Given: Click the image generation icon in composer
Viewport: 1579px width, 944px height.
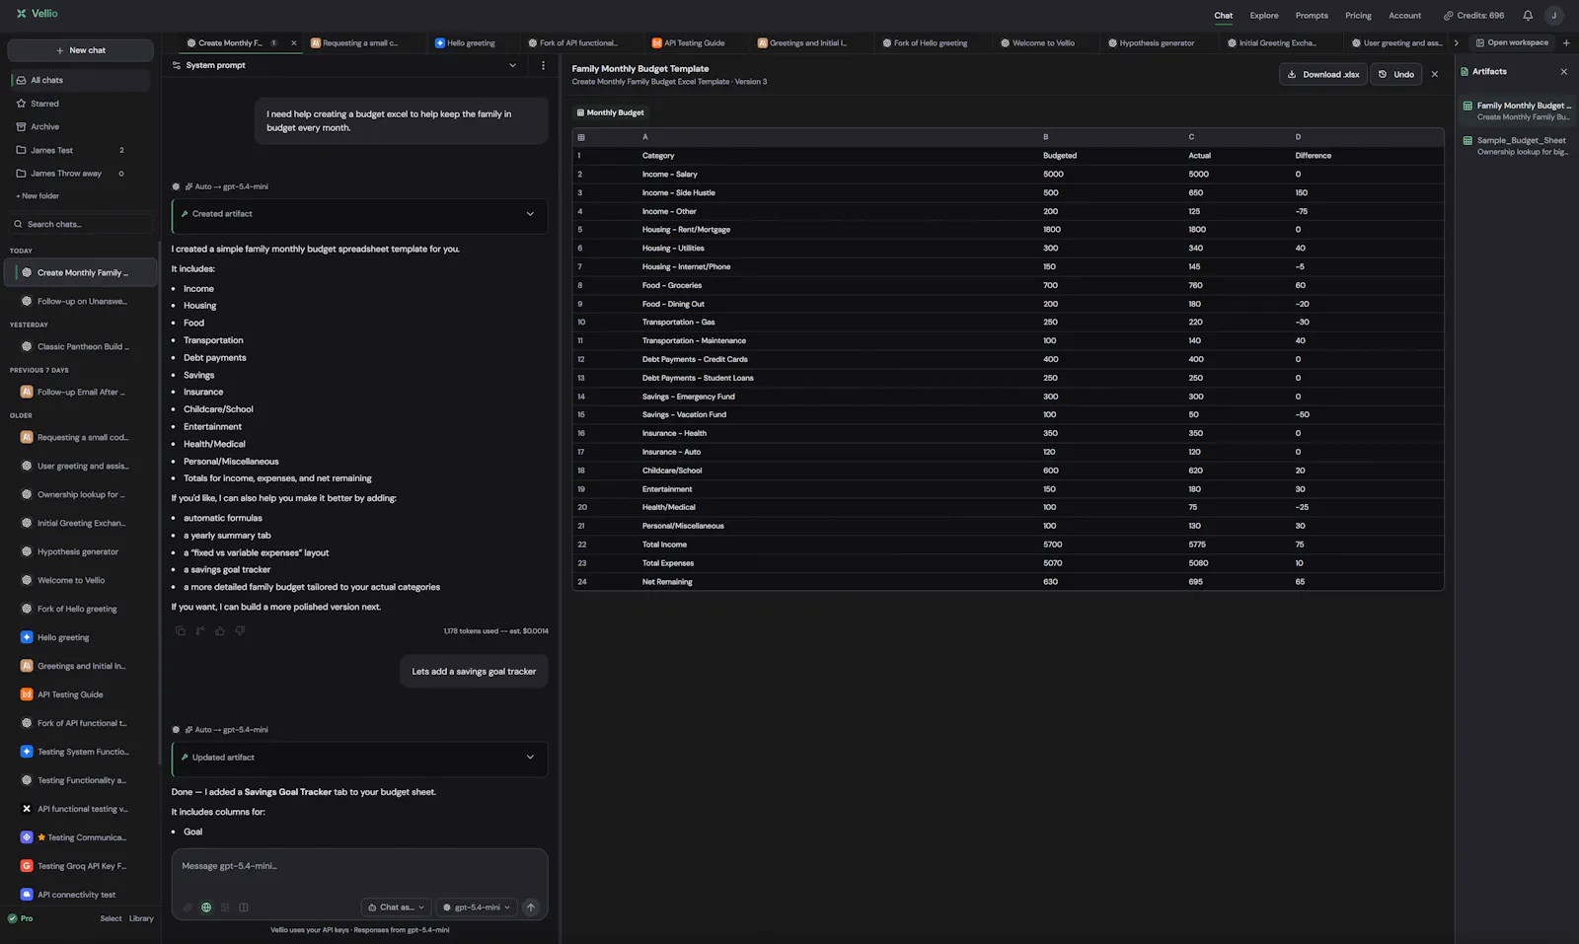Looking at the screenshot, I should [225, 908].
